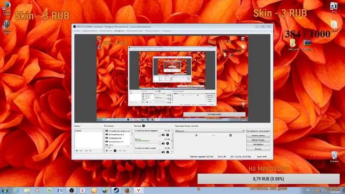345x194 pixels.
Task: Open Steam from the taskbar
Action: (116, 190)
